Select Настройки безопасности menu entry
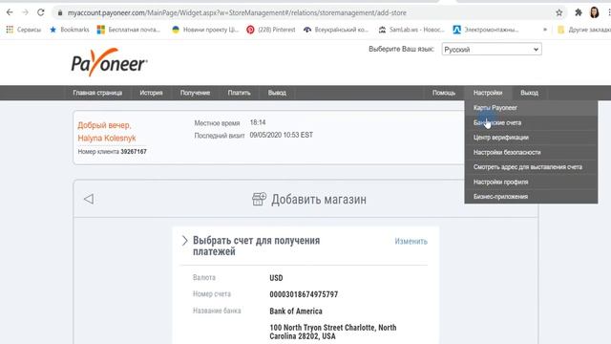Image resolution: width=611 pixels, height=344 pixels. click(531, 153)
